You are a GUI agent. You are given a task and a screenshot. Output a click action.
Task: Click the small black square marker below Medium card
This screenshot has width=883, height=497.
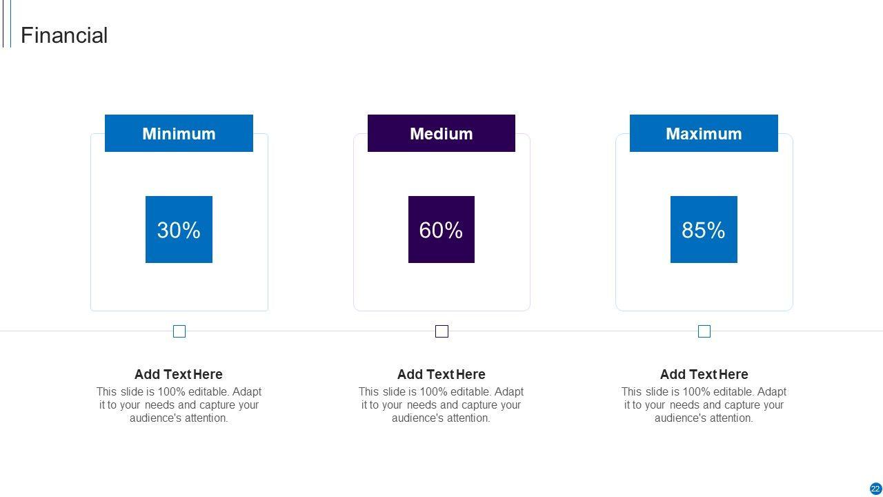[x=441, y=331]
